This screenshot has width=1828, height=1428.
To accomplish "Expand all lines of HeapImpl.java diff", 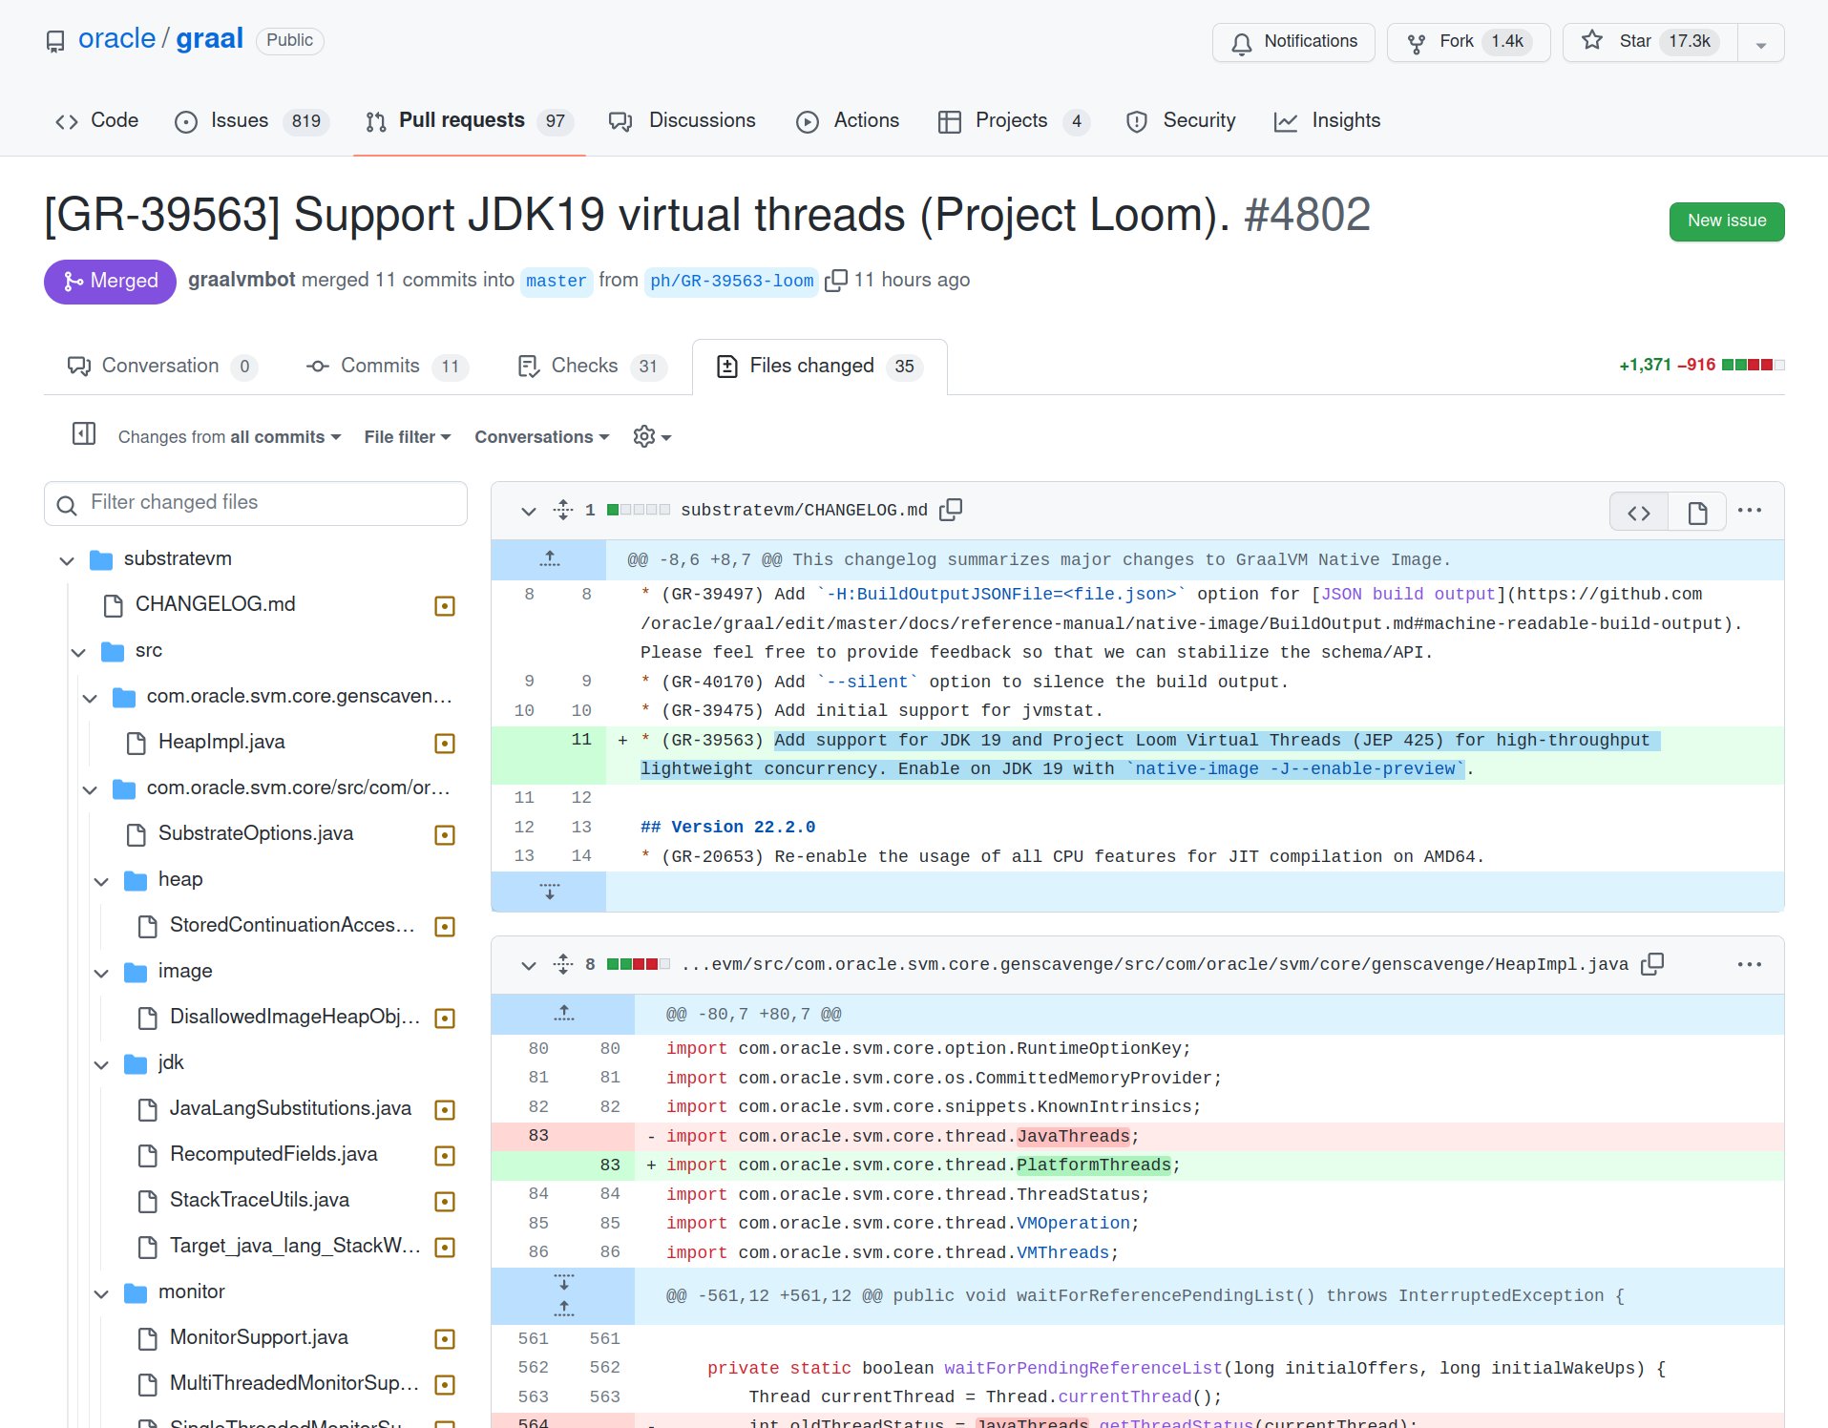I will [563, 965].
